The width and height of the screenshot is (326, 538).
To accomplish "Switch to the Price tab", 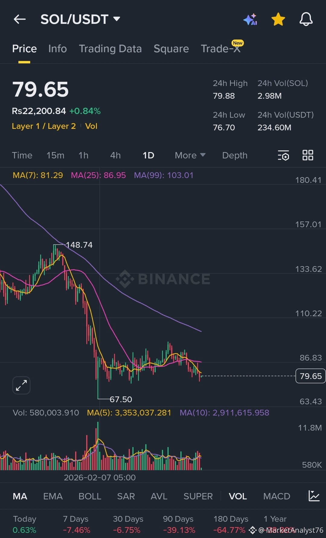I will 24,49.
